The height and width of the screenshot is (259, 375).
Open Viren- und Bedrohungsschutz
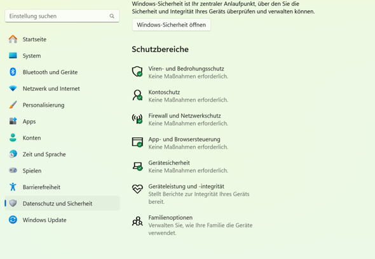(186, 69)
